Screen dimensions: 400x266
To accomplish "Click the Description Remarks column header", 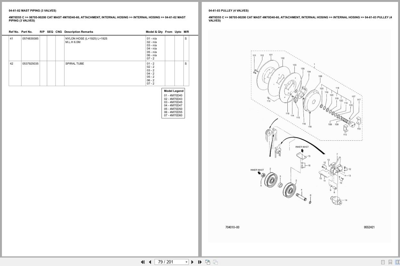I will [79, 32].
